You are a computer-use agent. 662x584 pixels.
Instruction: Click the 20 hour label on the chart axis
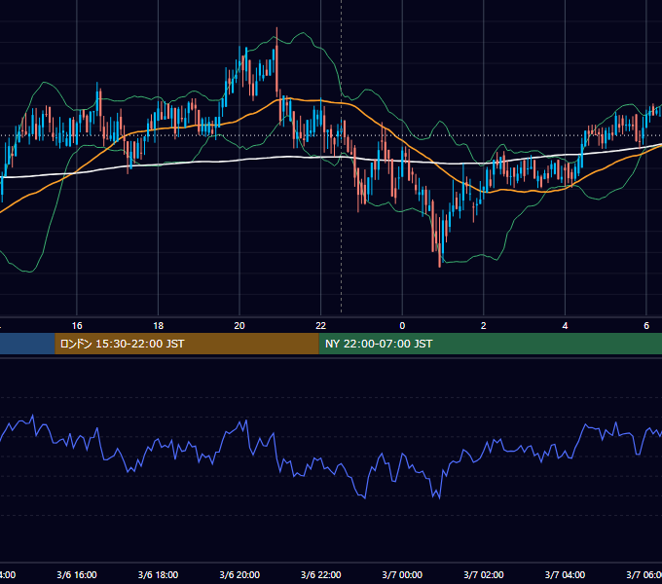point(239,326)
